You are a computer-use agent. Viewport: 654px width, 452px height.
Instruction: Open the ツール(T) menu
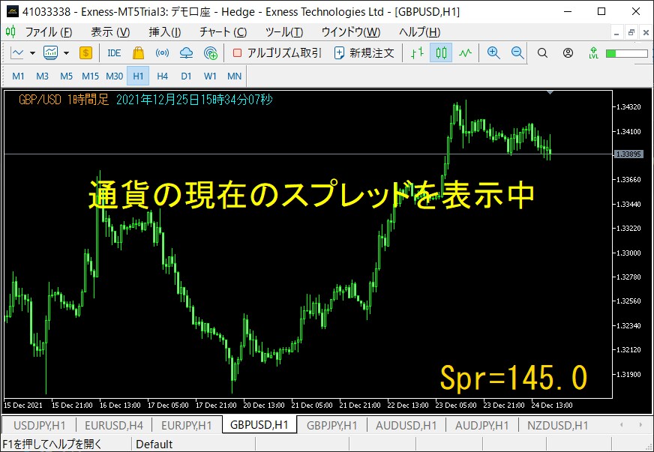click(284, 31)
